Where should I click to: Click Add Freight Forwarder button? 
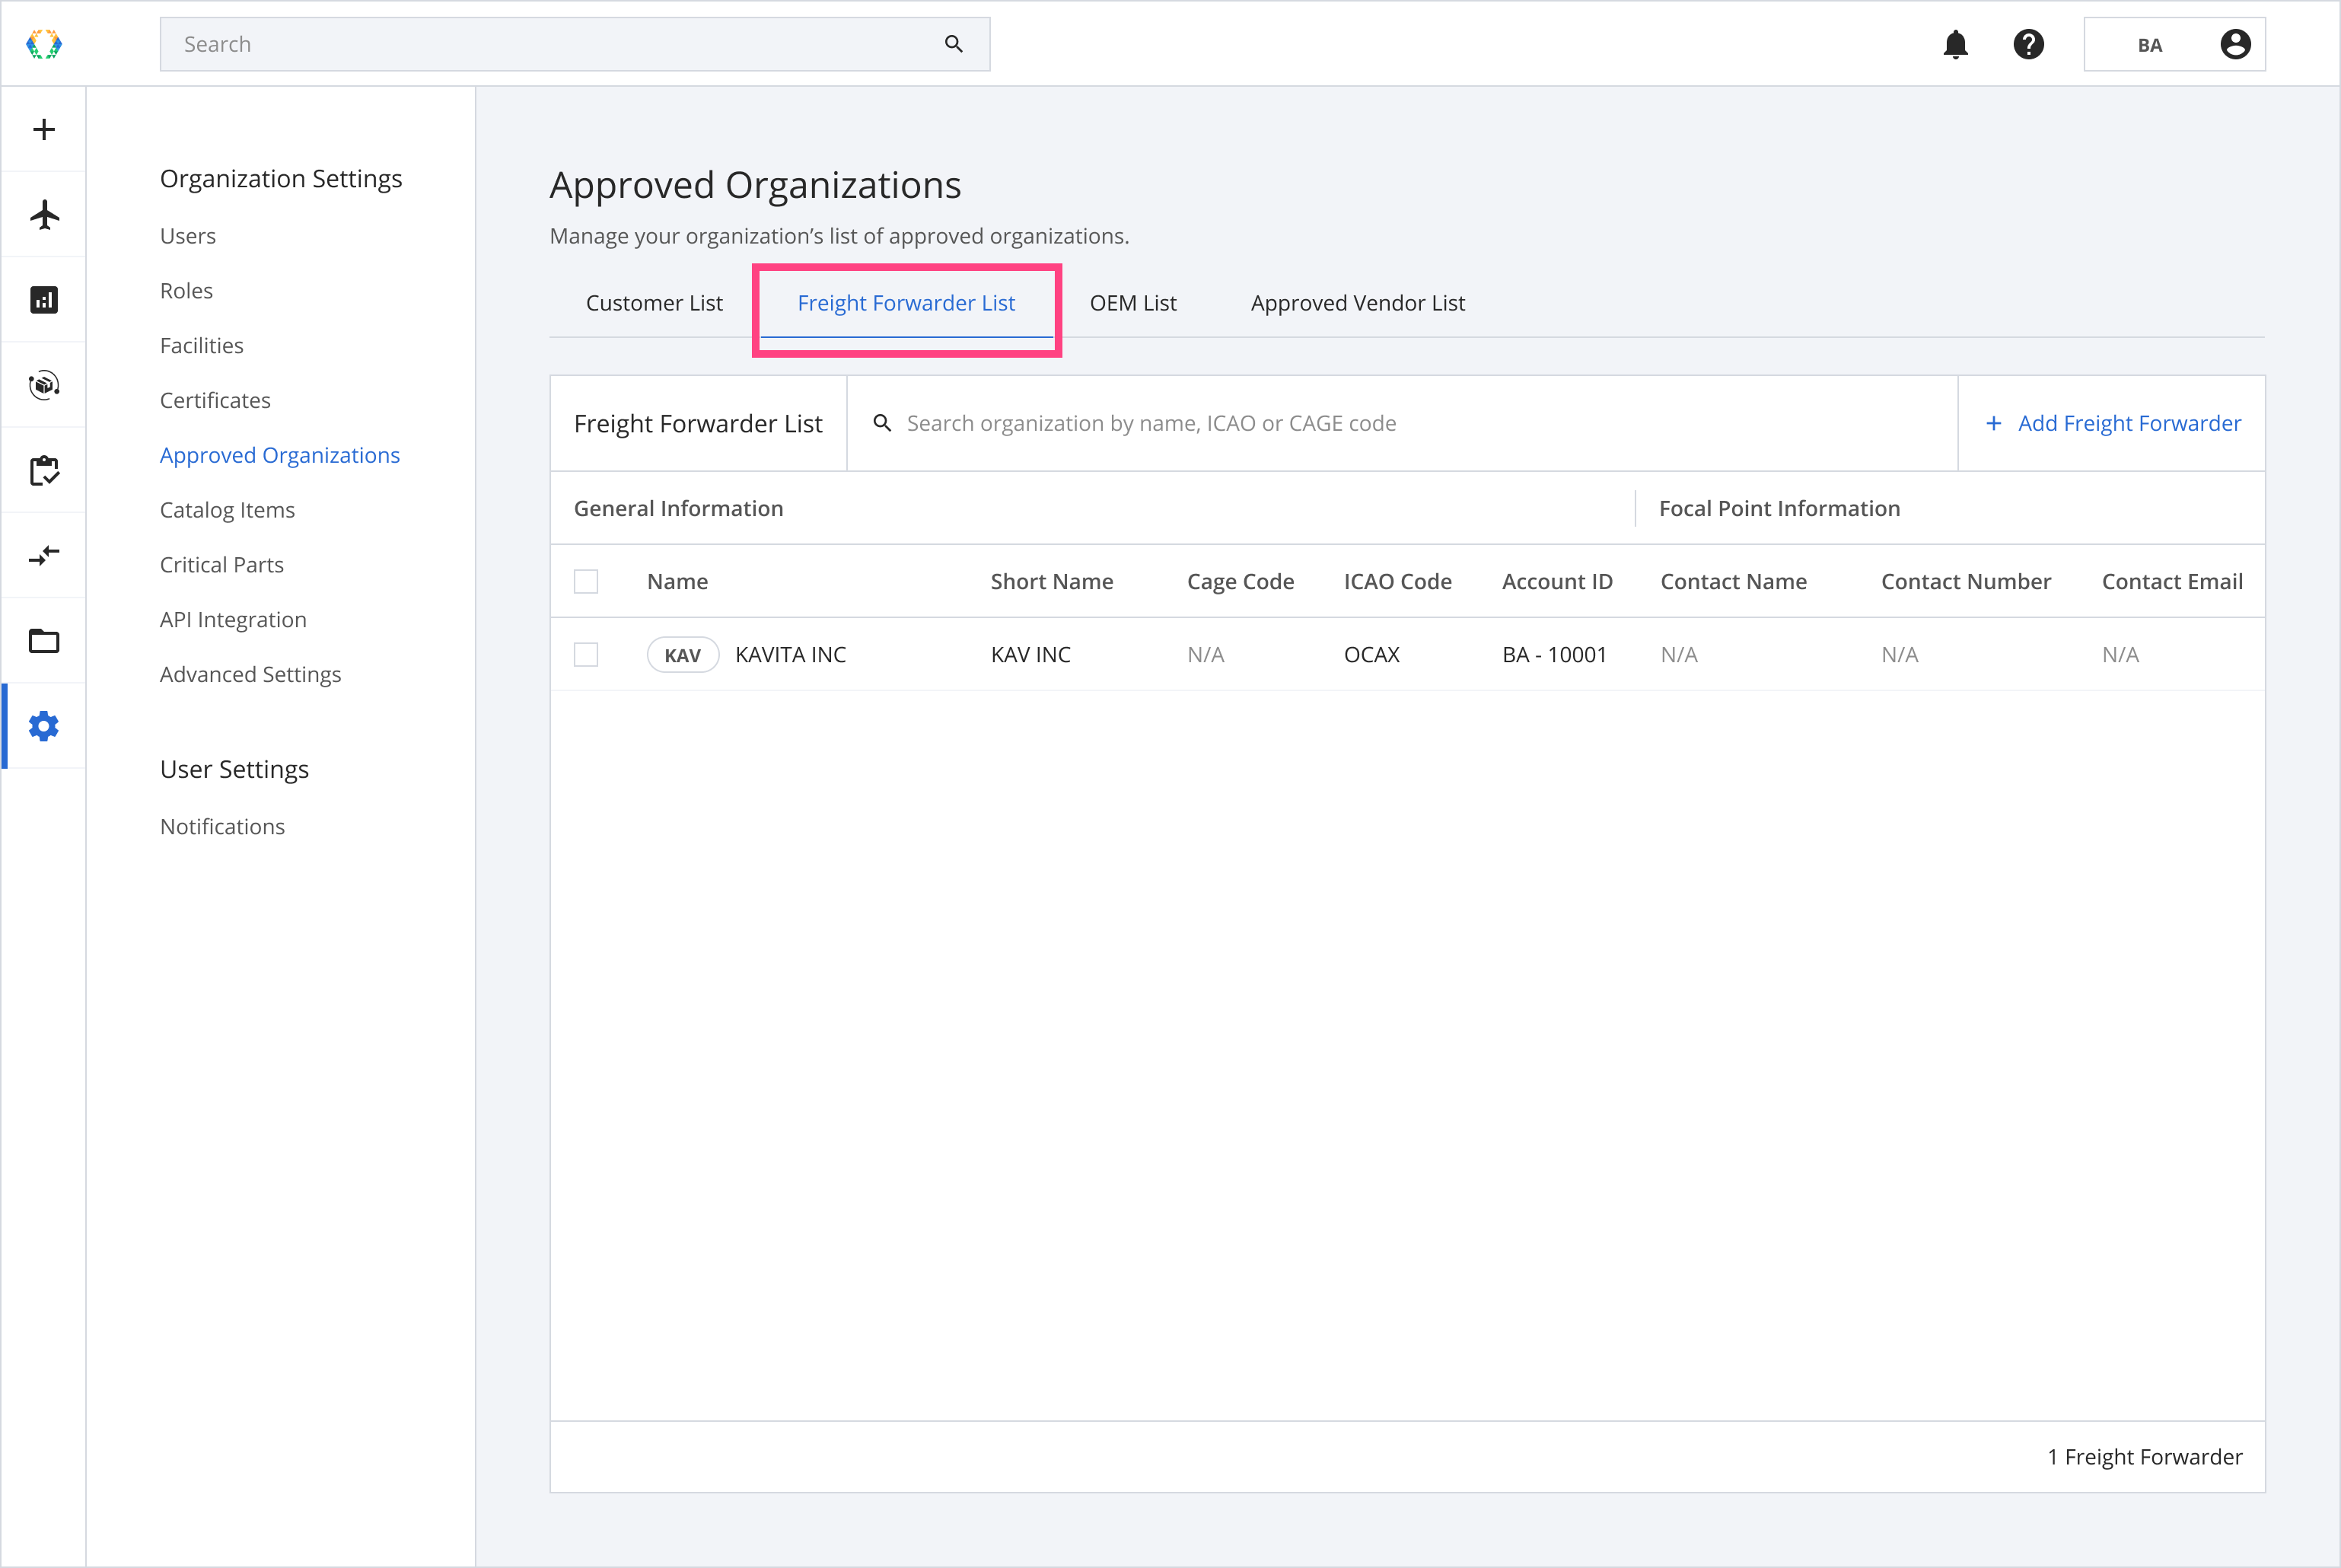point(2111,423)
